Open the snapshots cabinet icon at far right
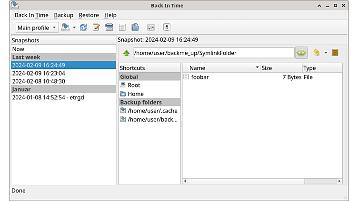 point(335,53)
